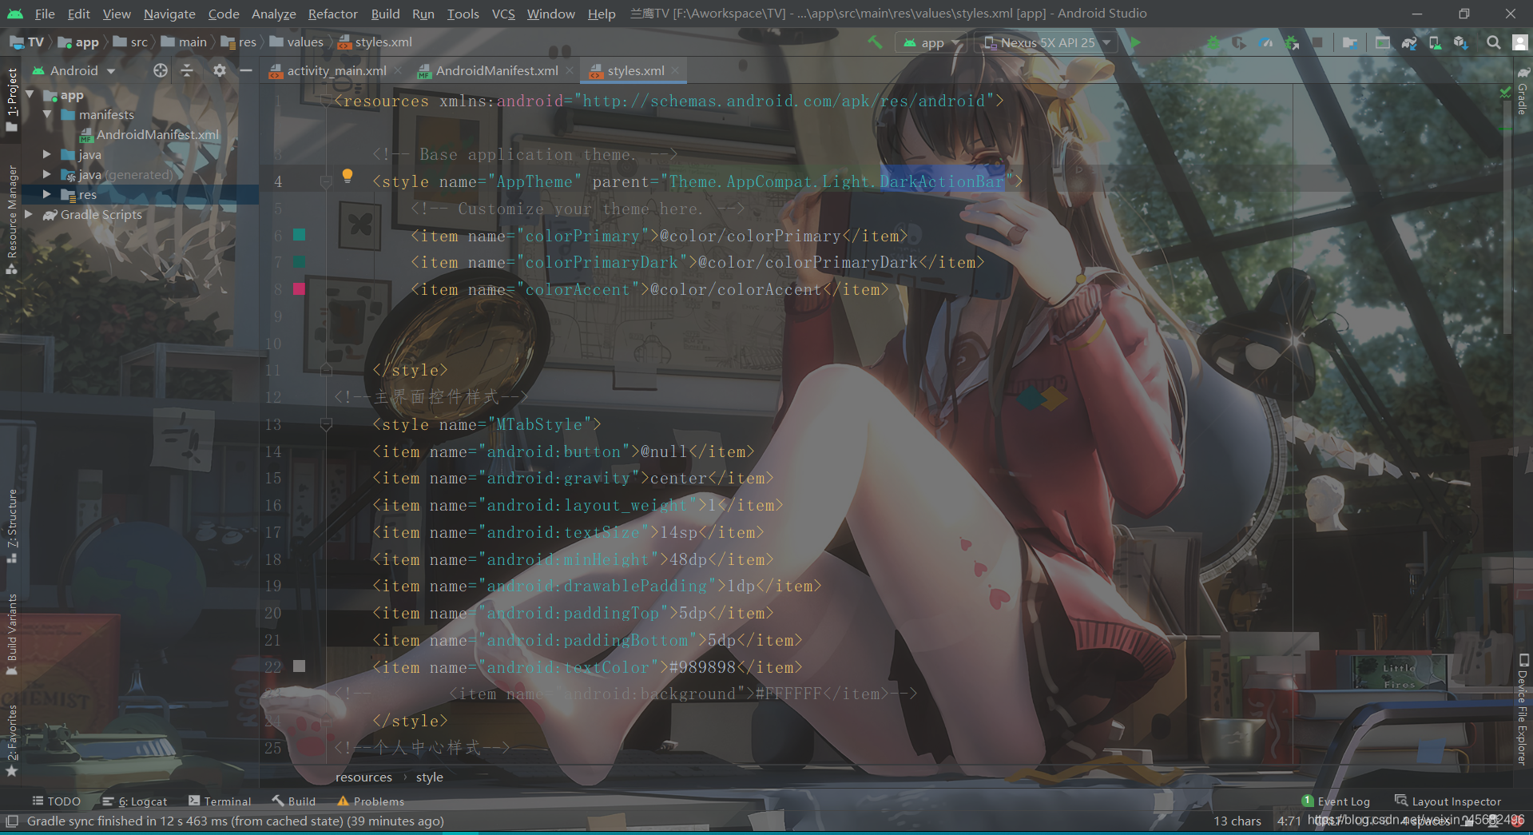Open the app run configuration dropdown
The image size is (1533, 835).
pos(931,42)
